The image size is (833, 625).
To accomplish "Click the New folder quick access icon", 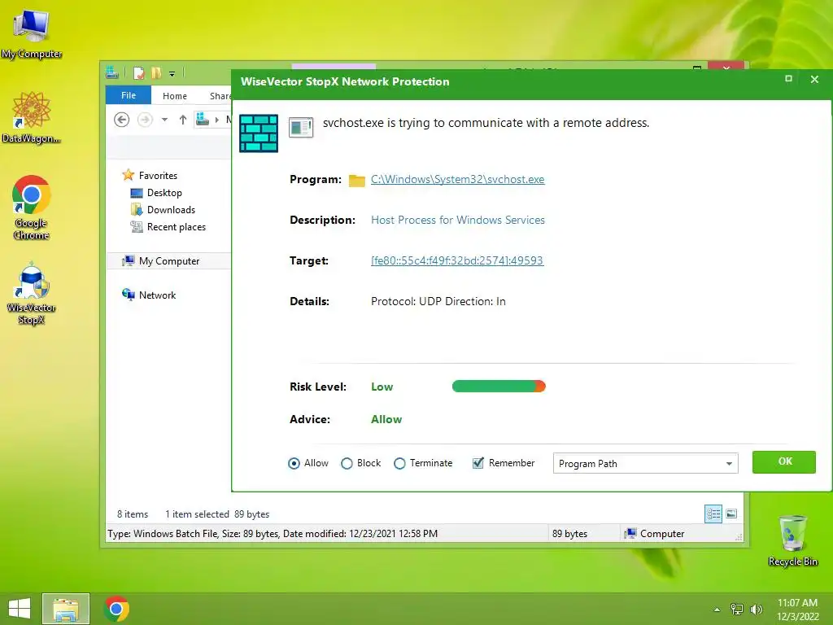I will point(156,72).
